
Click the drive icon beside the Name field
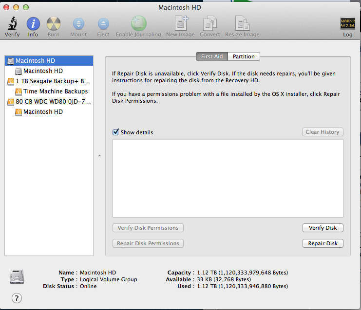pyautogui.click(x=17, y=276)
